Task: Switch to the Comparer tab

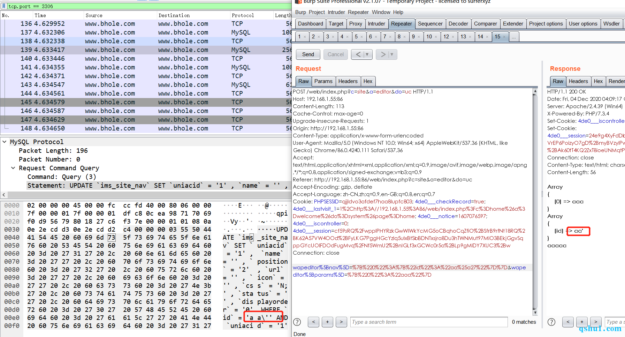Action: click(x=486, y=24)
